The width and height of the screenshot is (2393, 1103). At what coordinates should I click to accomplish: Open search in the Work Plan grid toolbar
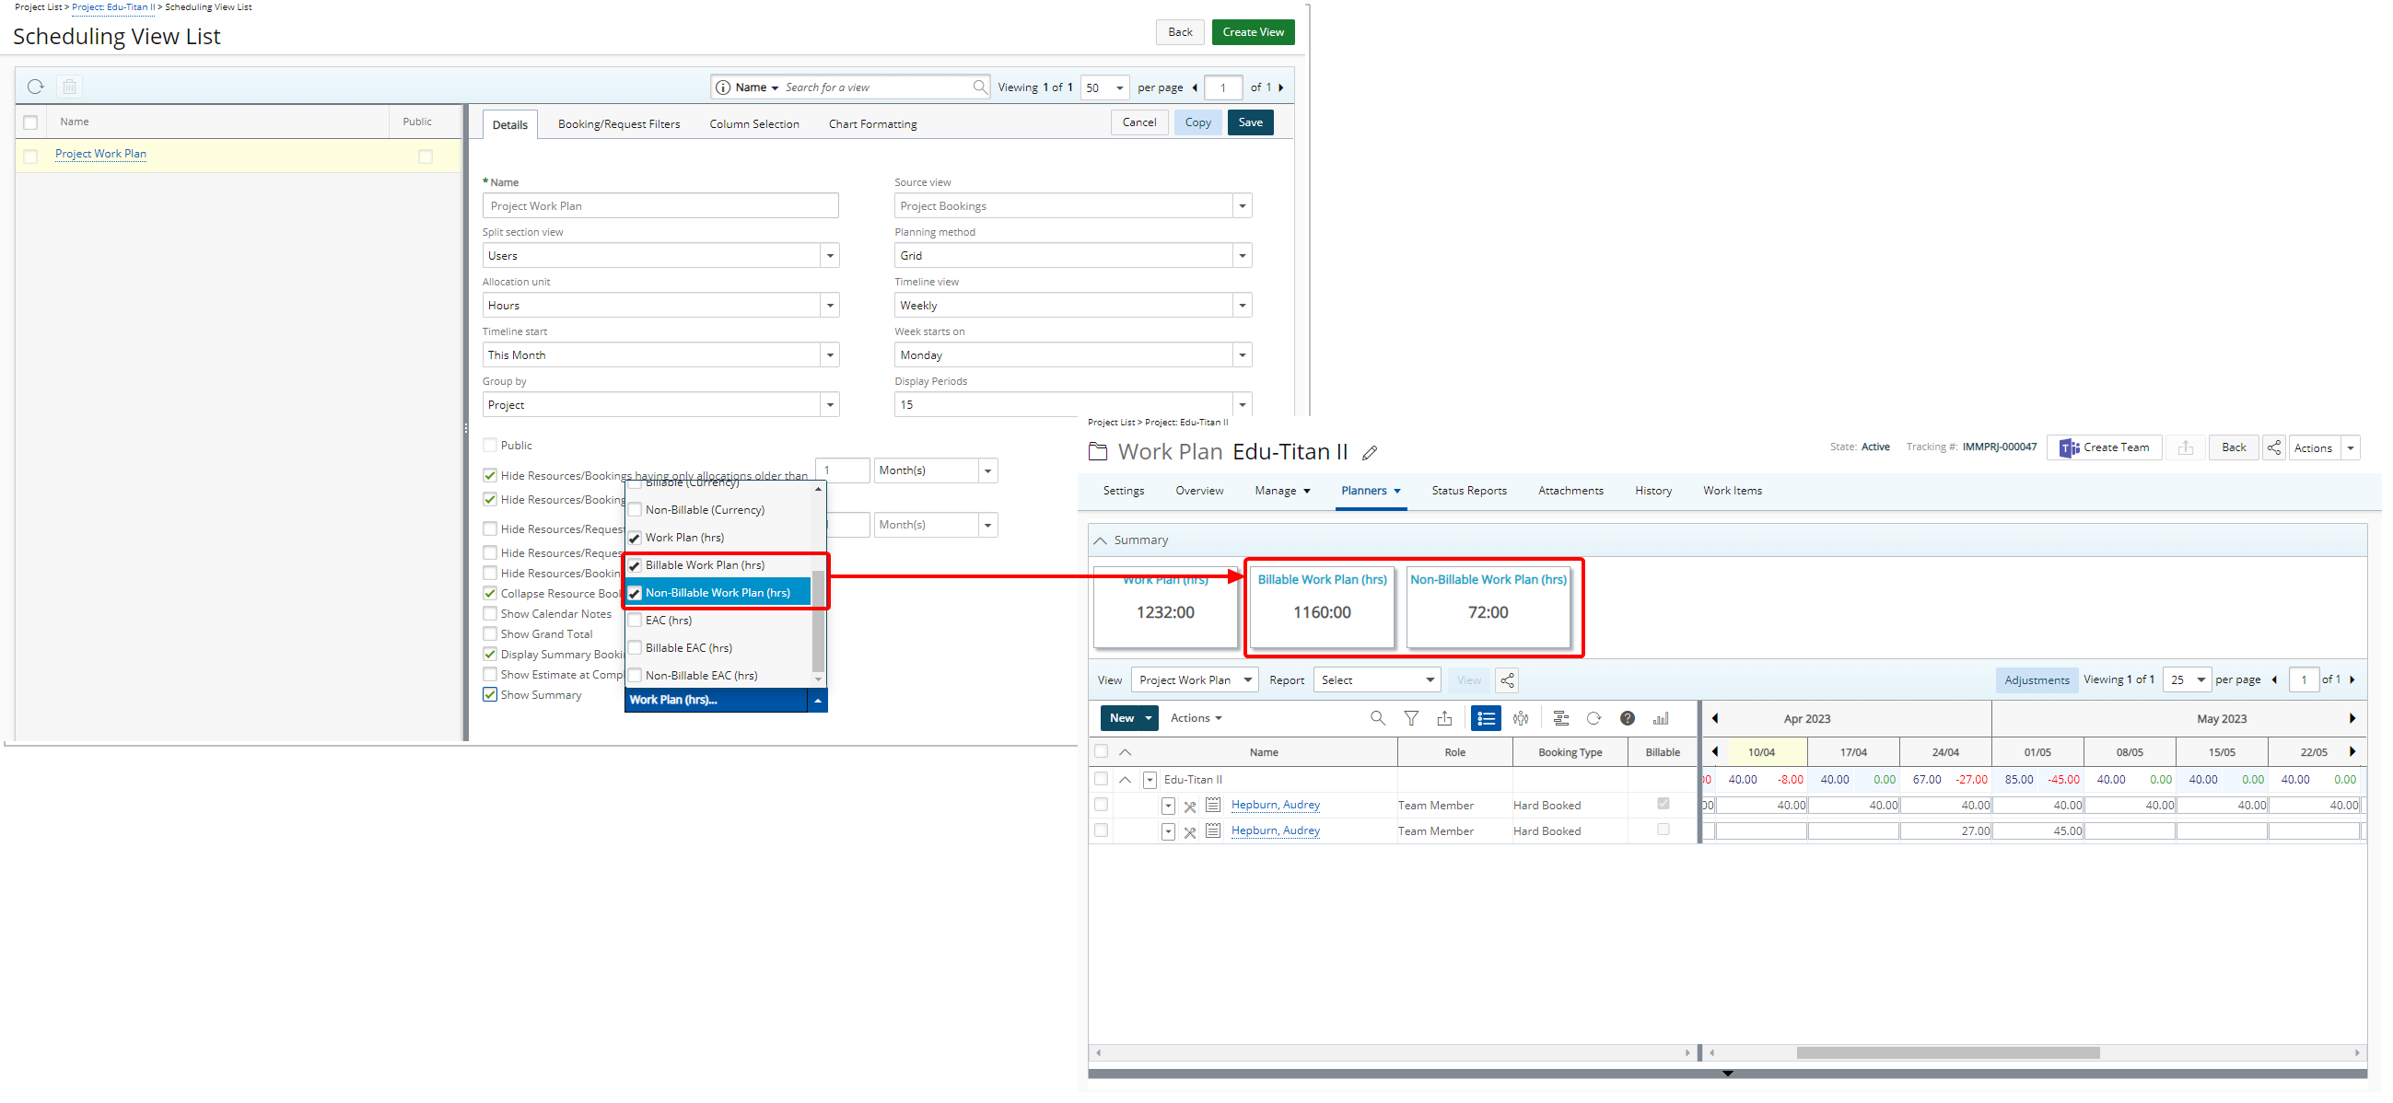(x=1378, y=718)
